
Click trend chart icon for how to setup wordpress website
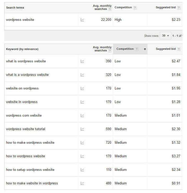coord(82,170)
